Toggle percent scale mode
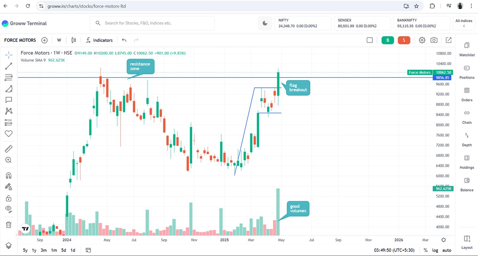The height and width of the screenshot is (256, 478). coord(425,250)
